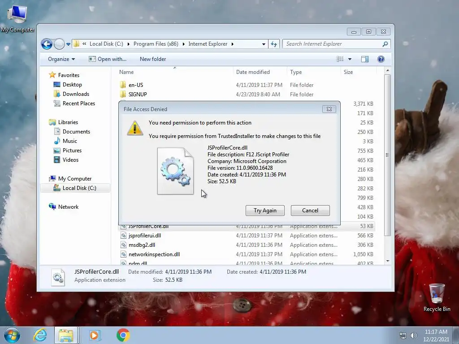Screen dimensions: 459x344
Task: Select the en-US folder
Action: click(135, 85)
